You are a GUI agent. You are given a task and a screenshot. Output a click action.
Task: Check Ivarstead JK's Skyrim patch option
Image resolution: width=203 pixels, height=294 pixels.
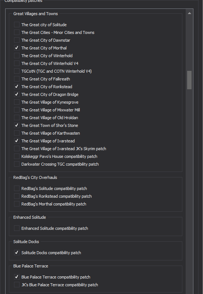[17, 149]
